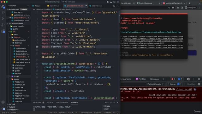
Task: Show more DevTools tabs chevron
Action: tap(163, 79)
